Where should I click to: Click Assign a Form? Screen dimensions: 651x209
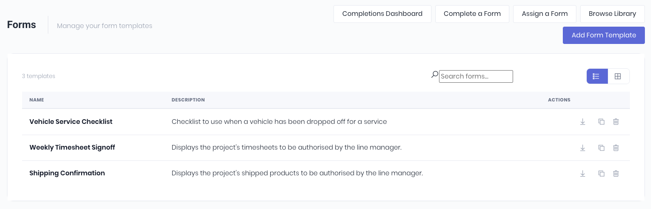click(x=545, y=14)
